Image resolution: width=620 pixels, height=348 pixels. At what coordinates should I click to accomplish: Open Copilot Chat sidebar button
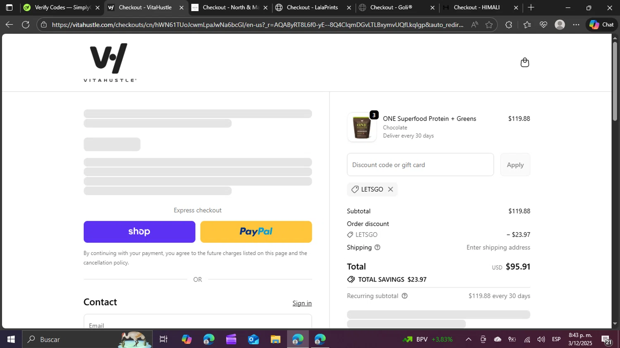pyautogui.click(x=601, y=25)
